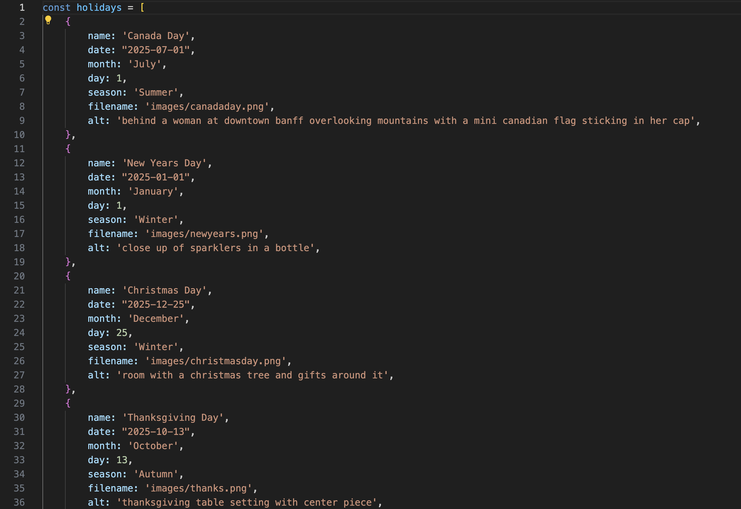Click the day value 25
Image resolution: width=741 pixels, height=509 pixels.
(122, 333)
